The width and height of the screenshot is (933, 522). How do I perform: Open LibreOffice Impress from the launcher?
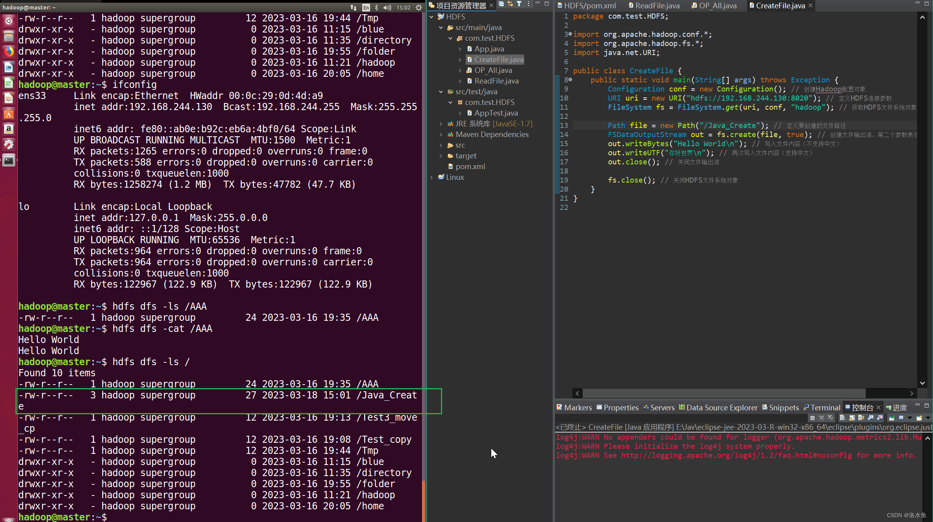[x=9, y=98]
